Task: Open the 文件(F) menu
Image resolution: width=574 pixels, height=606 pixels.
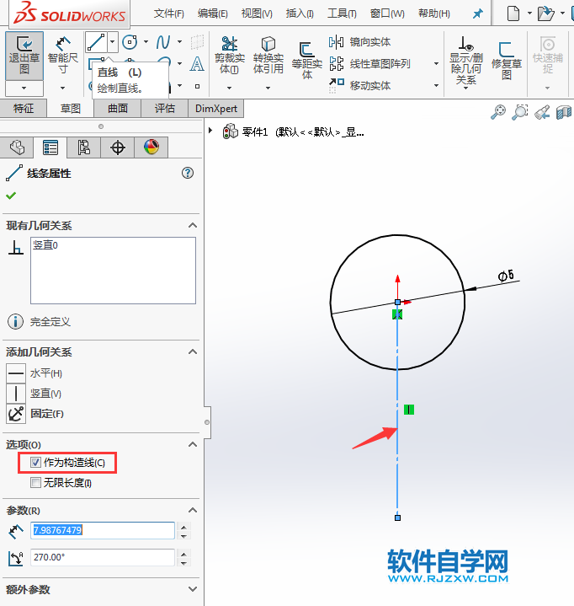Action: pyautogui.click(x=168, y=13)
